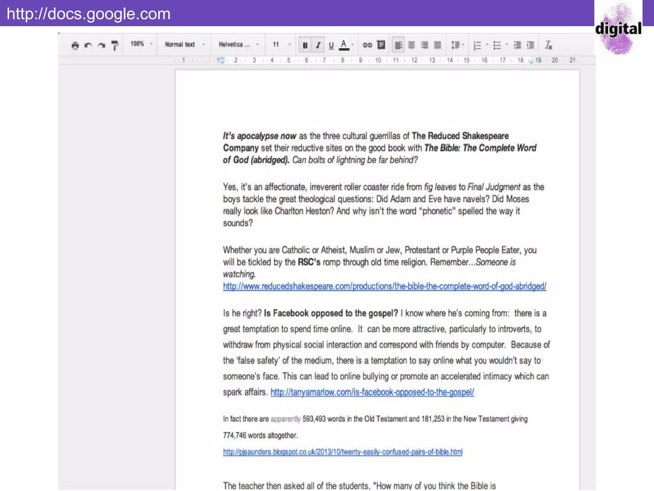The width and height of the screenshot is (654, 491).
Task: Click the bulleted list icon
Action: (497, 45)
